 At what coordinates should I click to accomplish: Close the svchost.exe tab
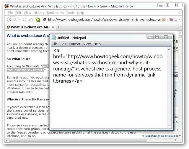[x=53, y=27]
